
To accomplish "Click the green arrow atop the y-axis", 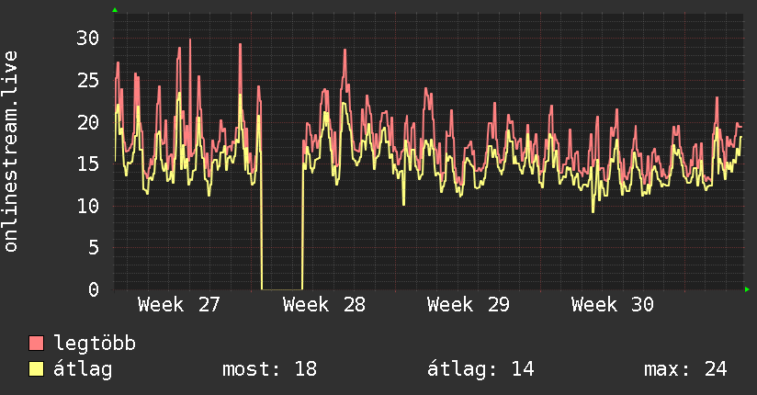I will 115,10.
